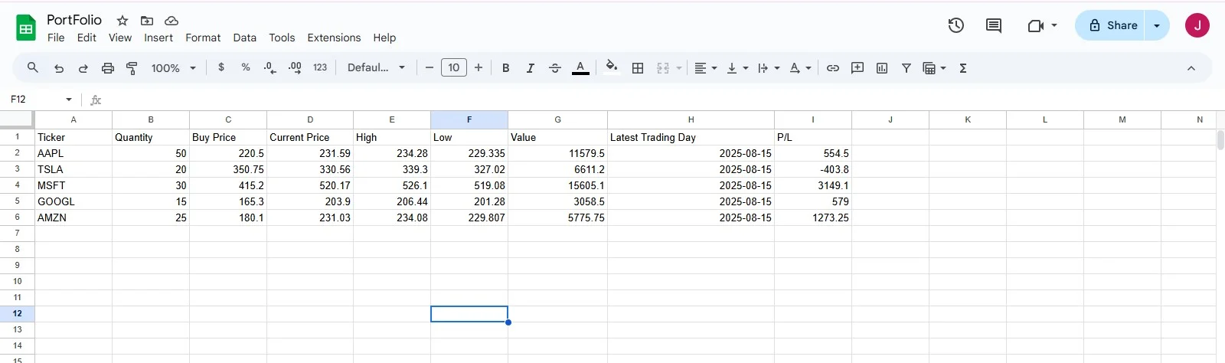Open the Tools menu
1225x363 pixels.
pyautogui.click(x=282, y=38)
